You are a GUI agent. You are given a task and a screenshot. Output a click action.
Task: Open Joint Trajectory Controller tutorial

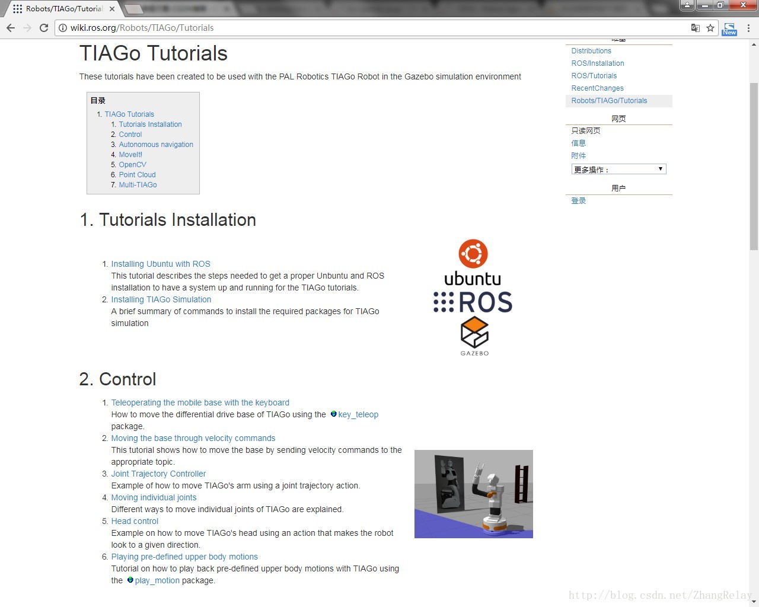(x=158, y=474)
